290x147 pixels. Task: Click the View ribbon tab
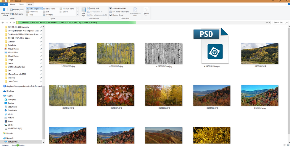click(x=30, y=4)
